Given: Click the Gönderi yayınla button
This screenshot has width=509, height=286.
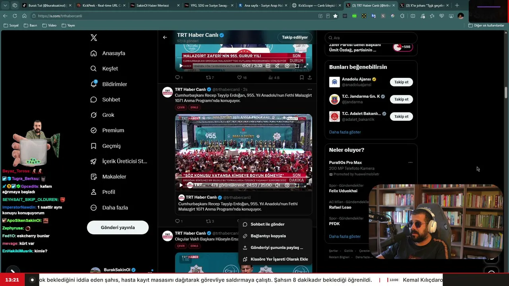Looking at the screenshot, I should click(x=118, y=228).
